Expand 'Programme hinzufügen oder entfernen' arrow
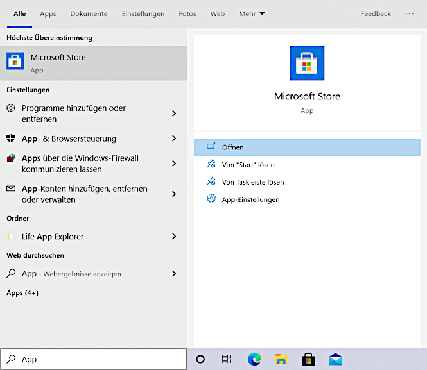This screenshot has width=427, height=370. point(174,114)
